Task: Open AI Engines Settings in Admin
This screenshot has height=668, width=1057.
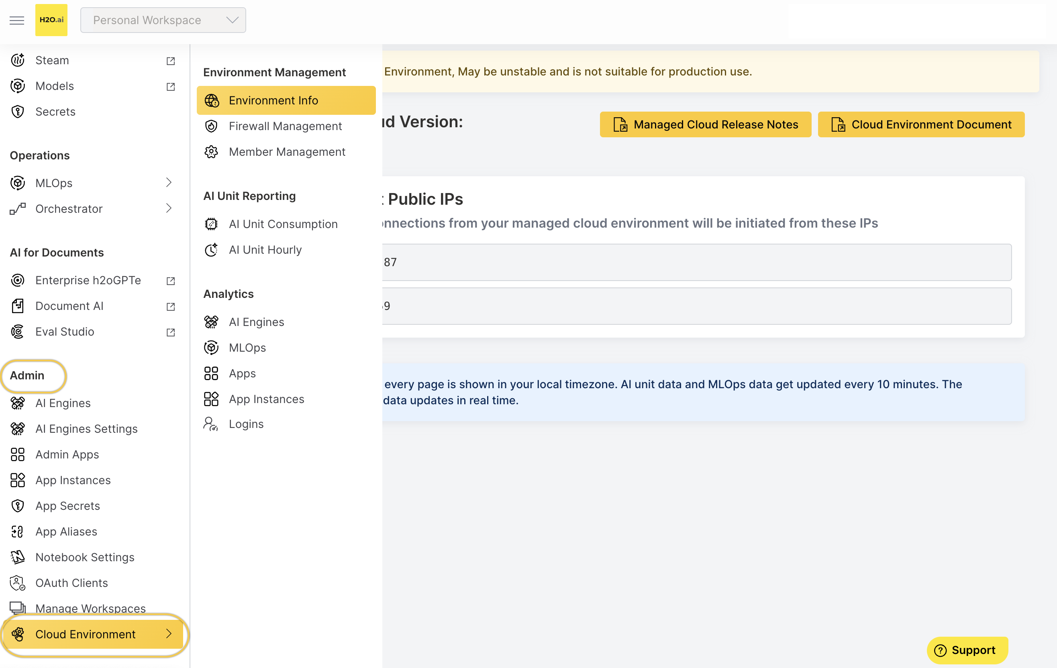Action: [86, 429]
